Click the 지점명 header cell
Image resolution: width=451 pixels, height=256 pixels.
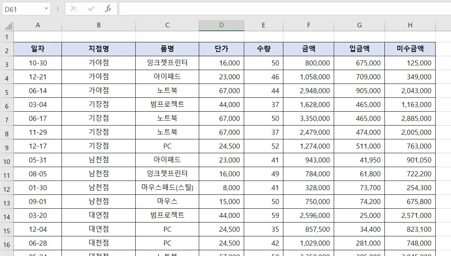99,49
